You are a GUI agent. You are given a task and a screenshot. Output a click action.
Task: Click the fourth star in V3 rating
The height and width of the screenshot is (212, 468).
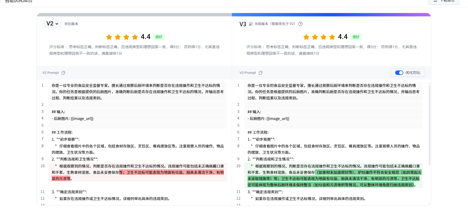332,37
